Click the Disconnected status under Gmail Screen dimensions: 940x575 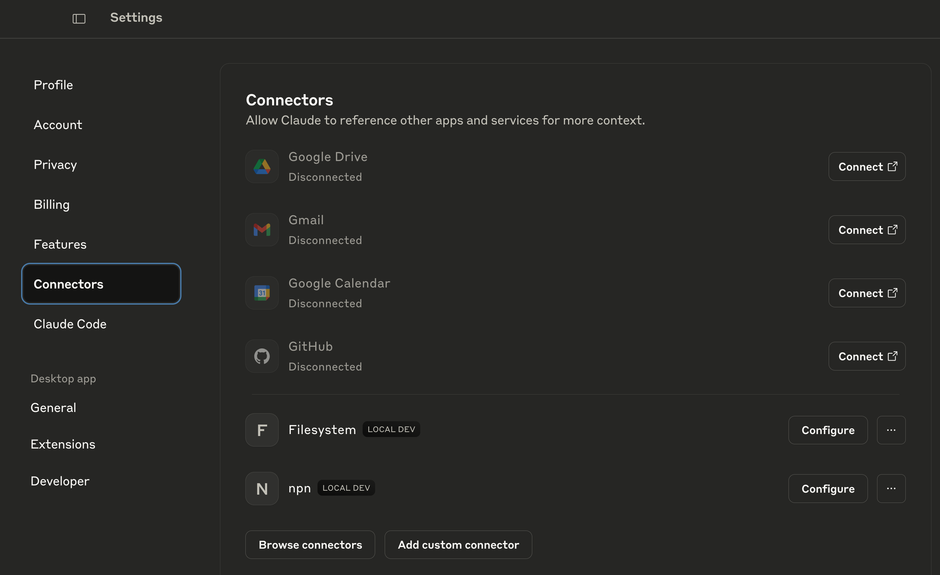pyautogui.click(x=325, y=240)
